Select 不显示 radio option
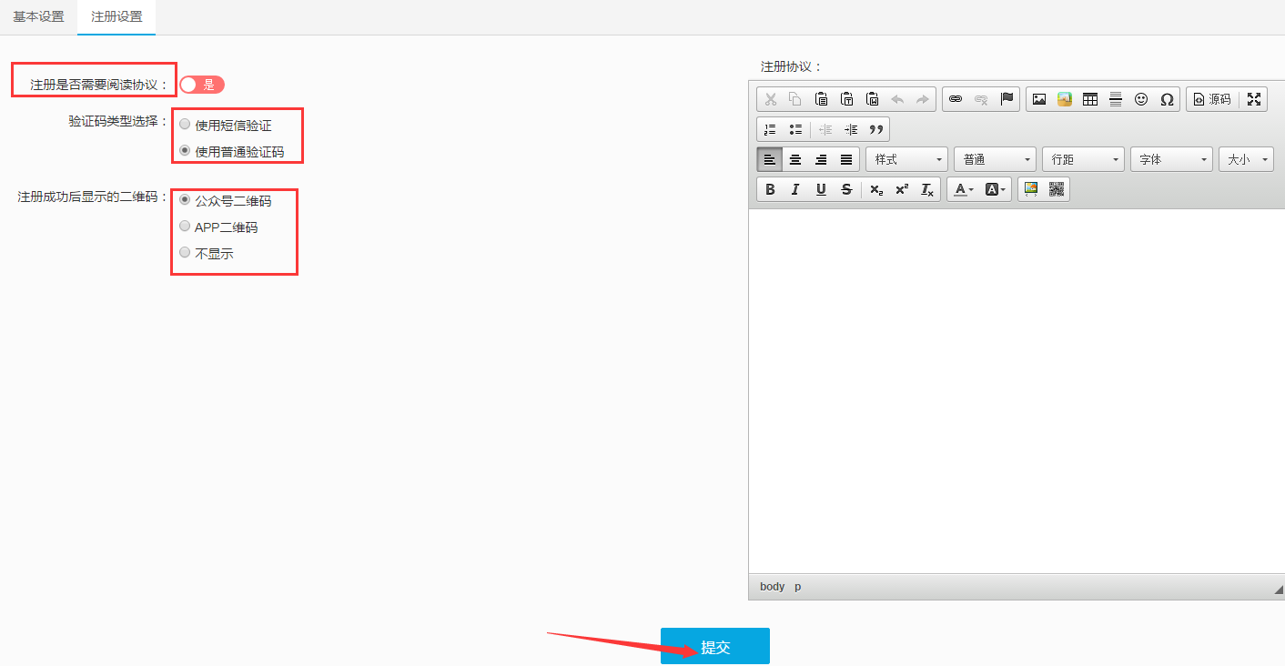Screen dimensions: 1285x666 click(x=185, y=252)
